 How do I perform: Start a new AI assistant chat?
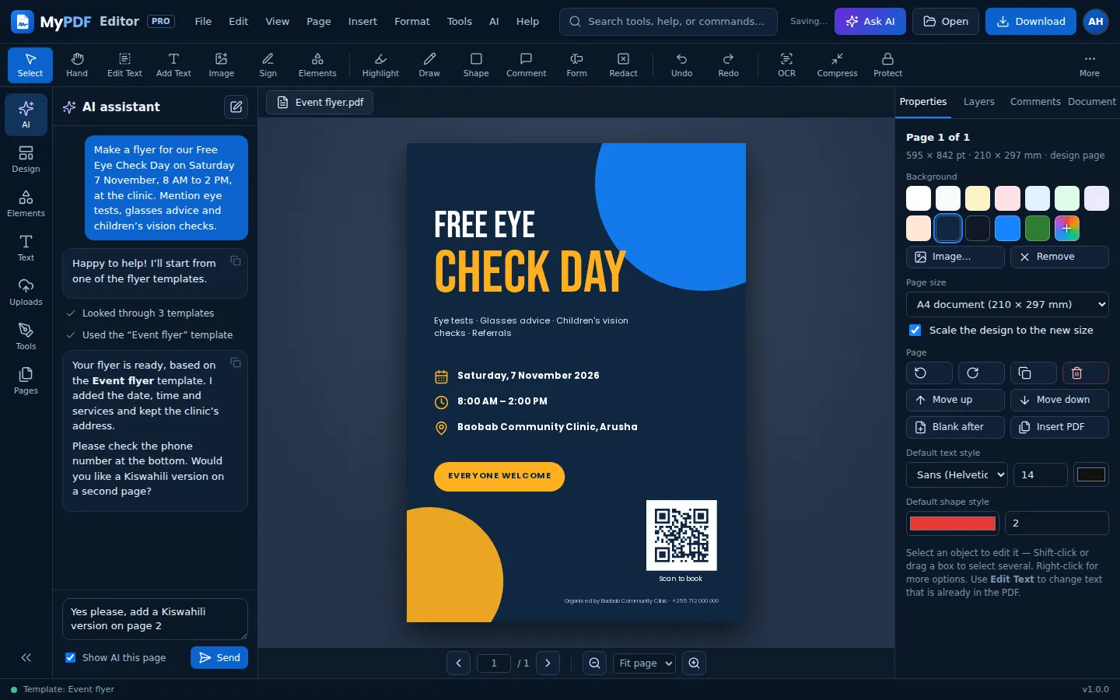coord(236,107)
